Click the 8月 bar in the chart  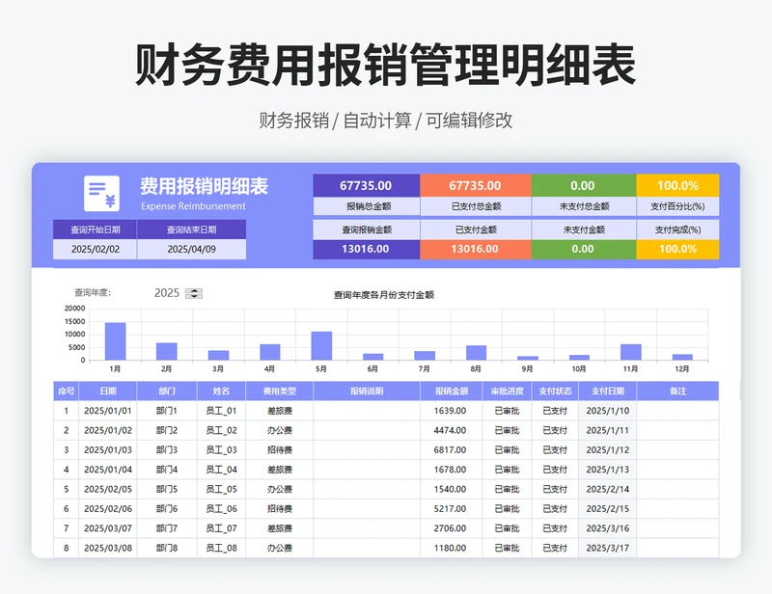476,352
